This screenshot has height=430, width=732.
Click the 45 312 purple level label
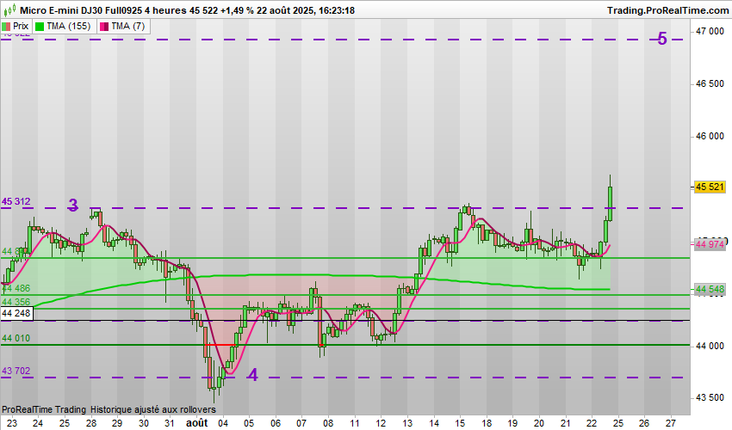tap(16, 201)
